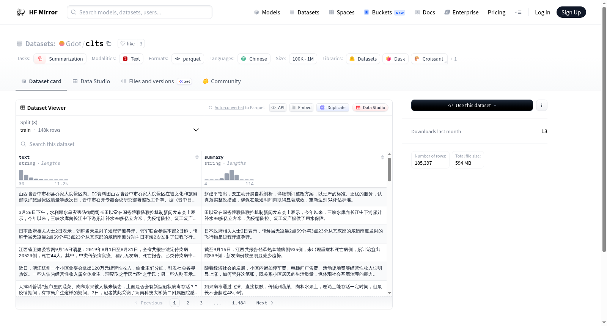
Task: Copy dataset name with copy icon
Action: tap(109, 44)
